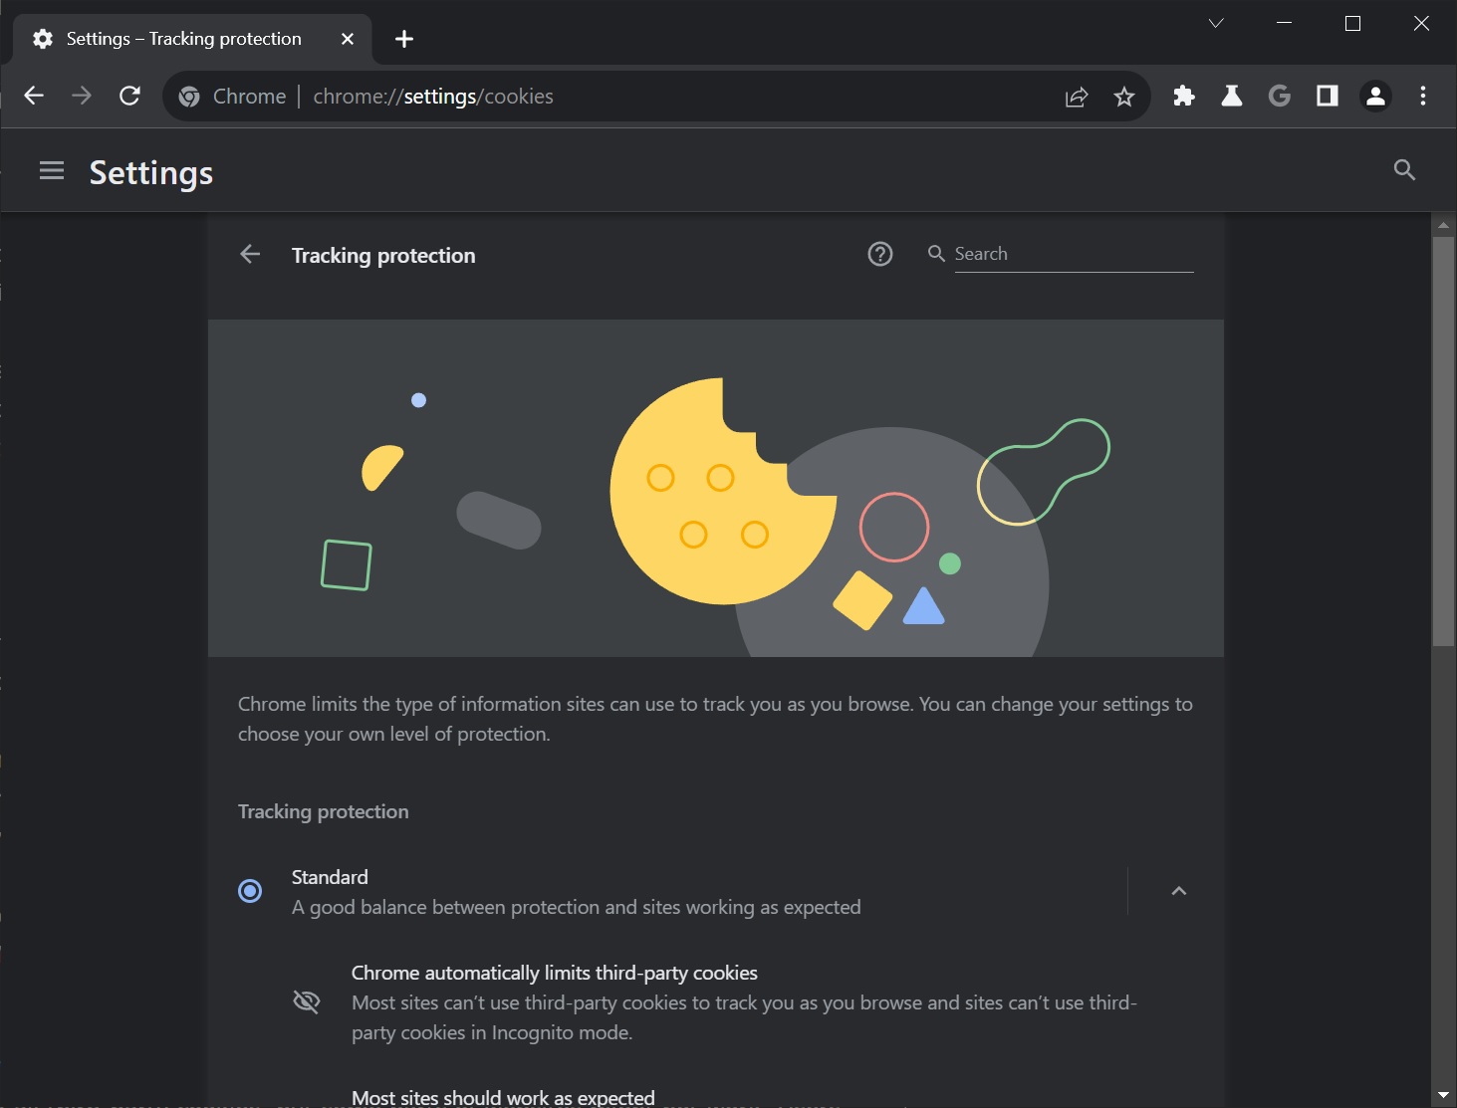Click the Chrome Labs flask icon
This screenshot has width=1457, height=1108.
(x=1231, y=96)
